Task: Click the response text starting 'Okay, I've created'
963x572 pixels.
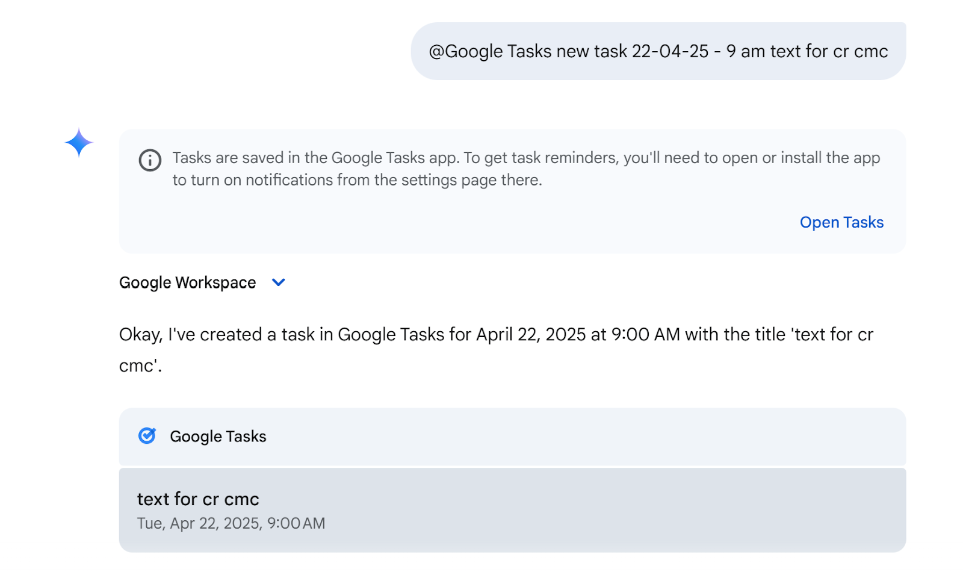Action: point(496,350)
